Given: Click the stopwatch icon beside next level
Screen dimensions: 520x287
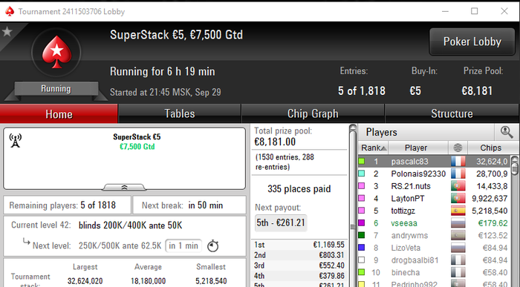Looking at the screenshot, I should (x=213, y=246).
